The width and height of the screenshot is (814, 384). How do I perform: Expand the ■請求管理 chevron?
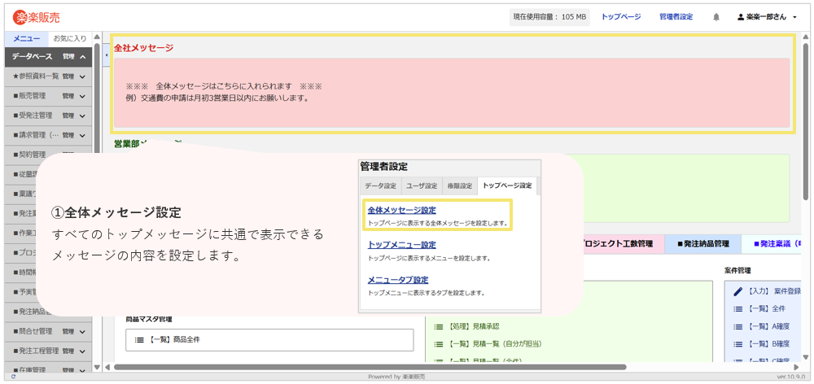[x=82, y=135]
